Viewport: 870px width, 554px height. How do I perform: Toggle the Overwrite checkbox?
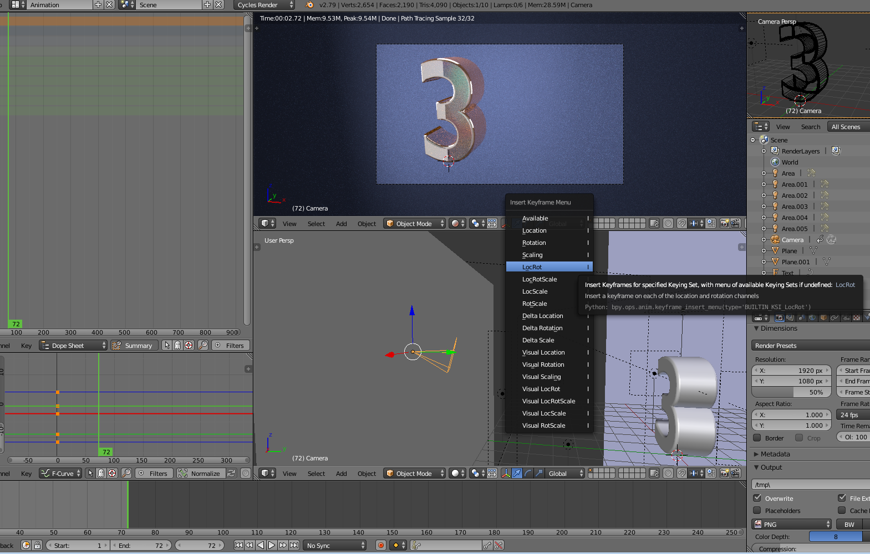click(757, 498)
